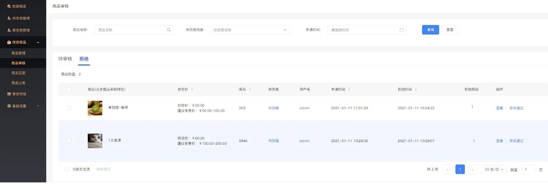Click the search magnifier icon in 商品名称 field
Viewport: 548px width, 189px height.
click(x=168, y=30)
